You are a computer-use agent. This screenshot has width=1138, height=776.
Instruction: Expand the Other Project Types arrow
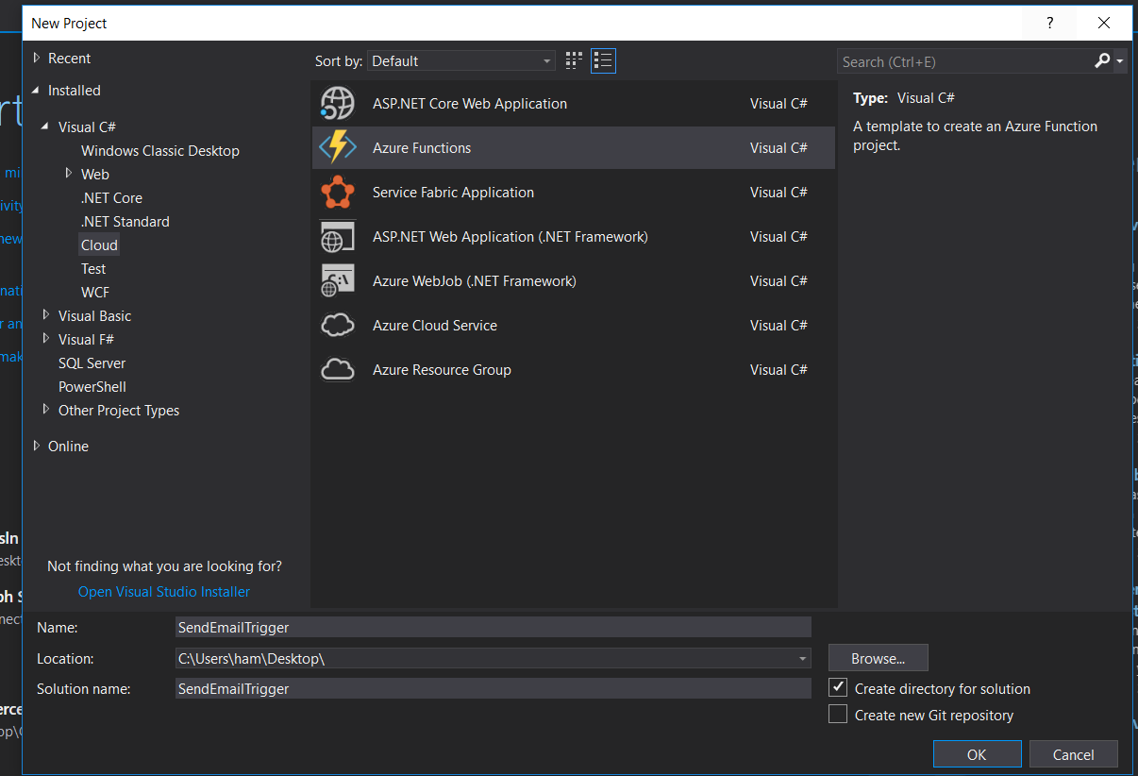pos(46,410)
